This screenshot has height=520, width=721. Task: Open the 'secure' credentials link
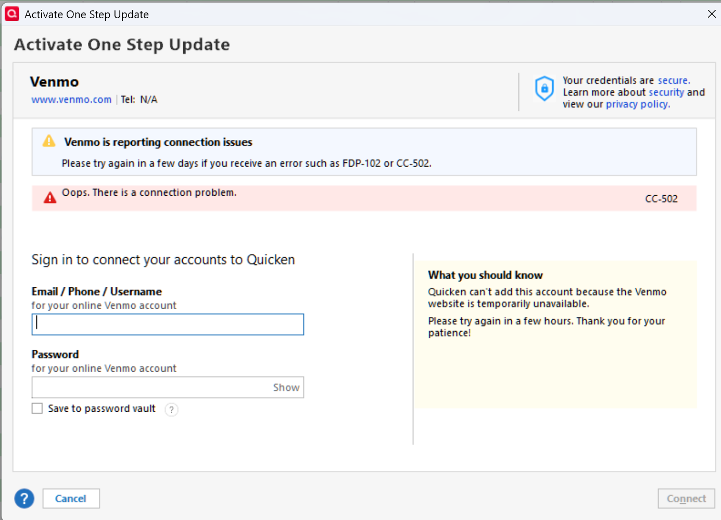[674, 80]
